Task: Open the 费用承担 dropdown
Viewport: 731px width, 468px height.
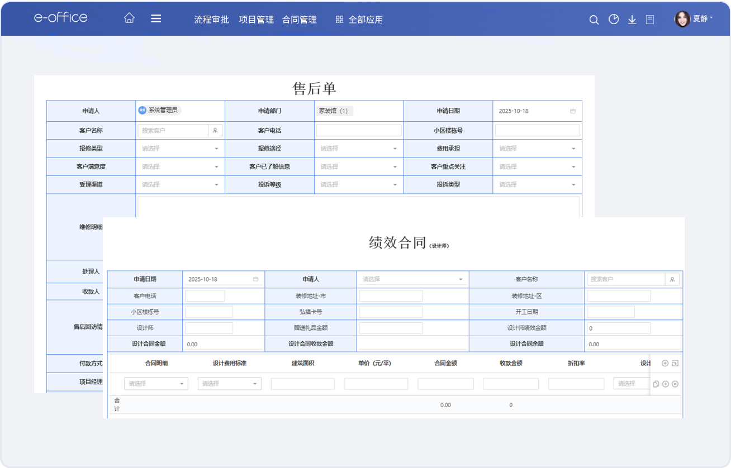Action: [x=537, y=149]
